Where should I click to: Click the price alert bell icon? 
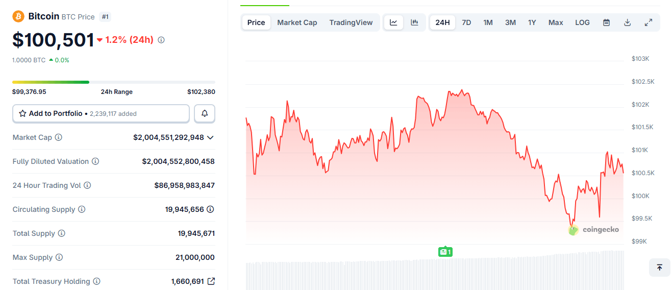click(205, 113)
